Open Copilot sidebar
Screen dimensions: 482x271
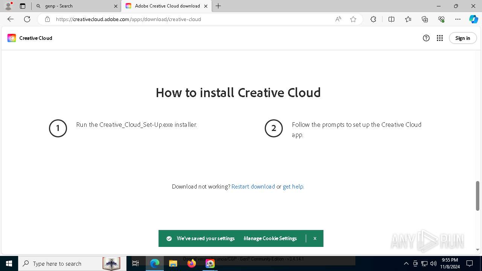(473, 19)
